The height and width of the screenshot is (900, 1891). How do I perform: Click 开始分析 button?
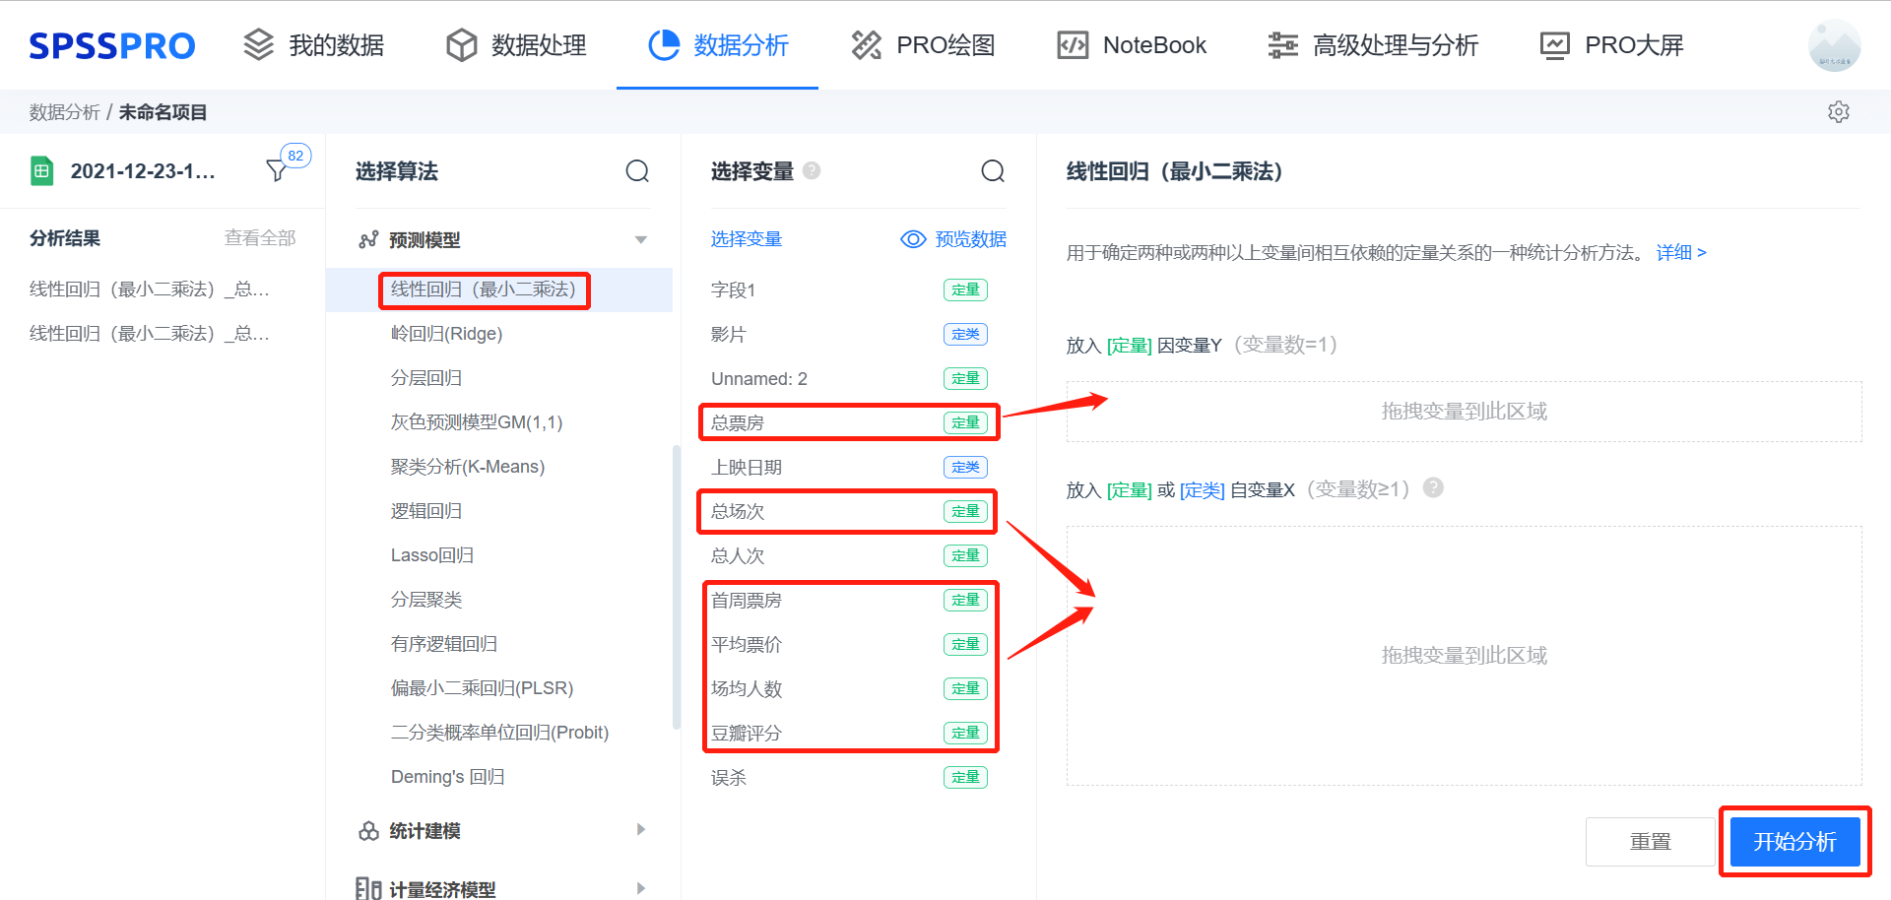pos(1794,842)
